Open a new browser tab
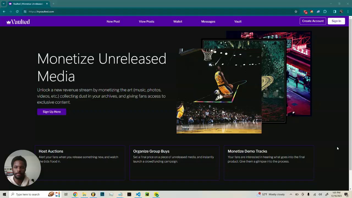Viewport: 352px width, 198px height. pyautogui.click(x=53, y=4)
